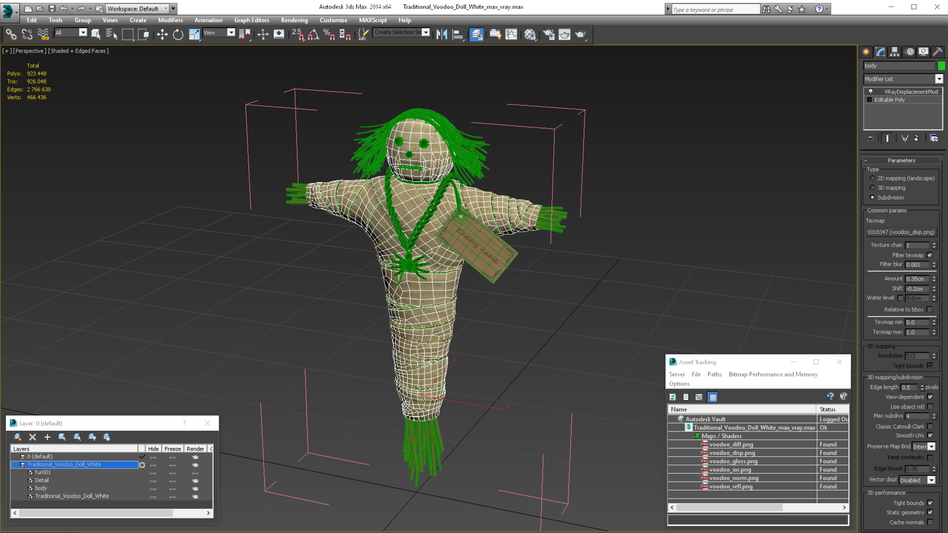Open the Graph Editors menu
Screen dimensions: 948x533
(x=251, y=20)
